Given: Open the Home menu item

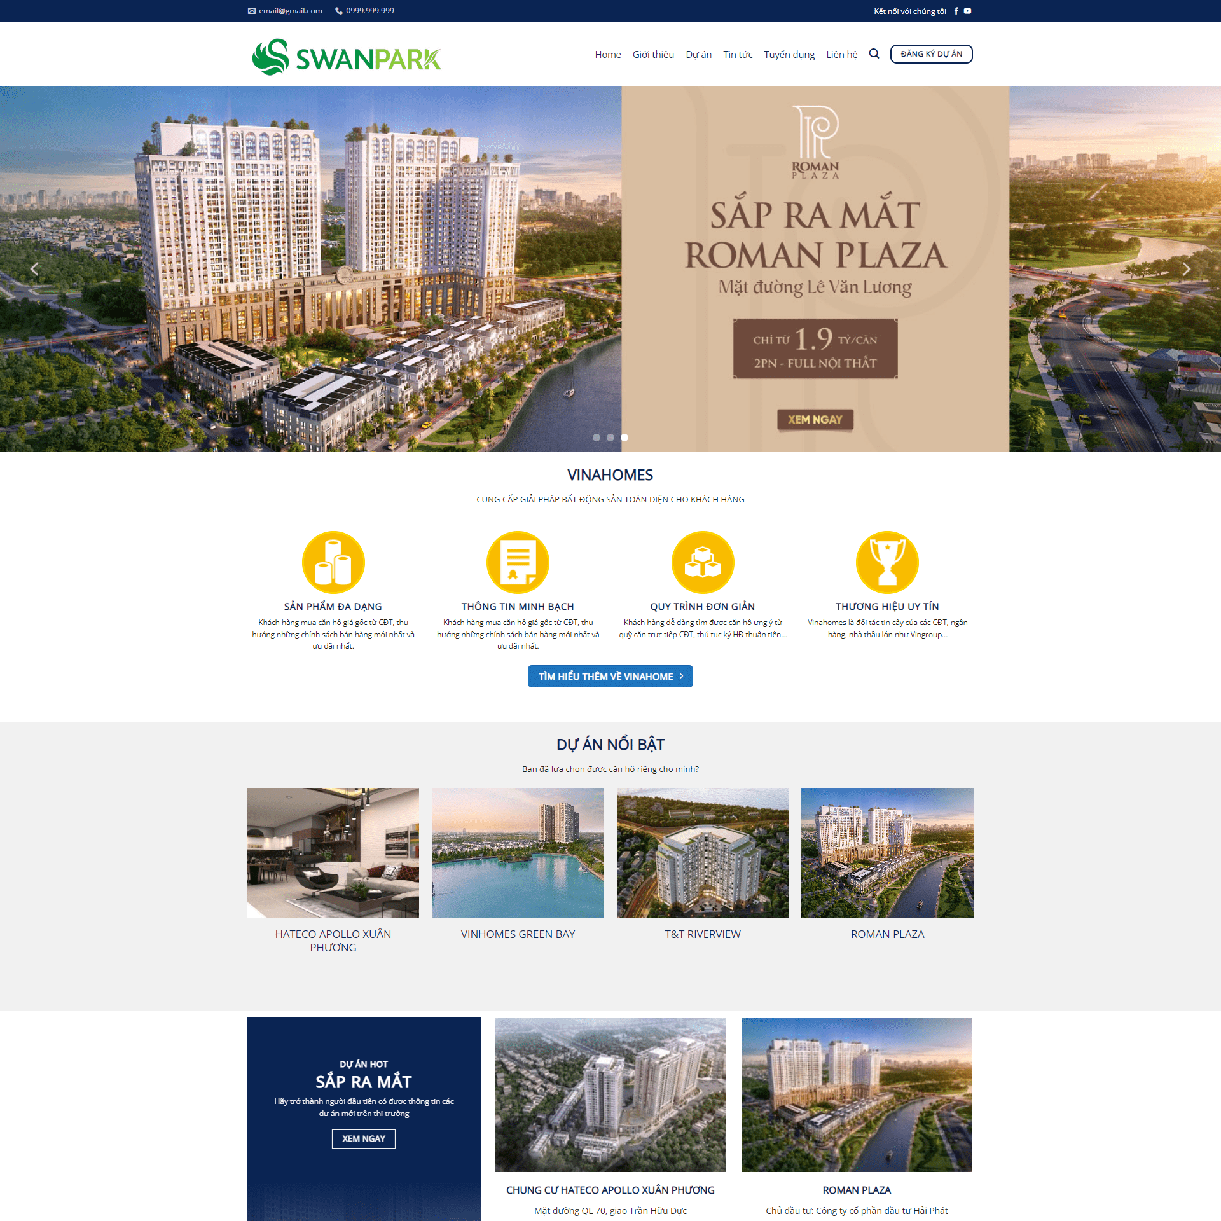Looking at the screenshot, I should [608, 55].
